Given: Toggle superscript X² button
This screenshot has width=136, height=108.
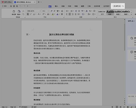Looking at the screenshot, I should (43, 14).
